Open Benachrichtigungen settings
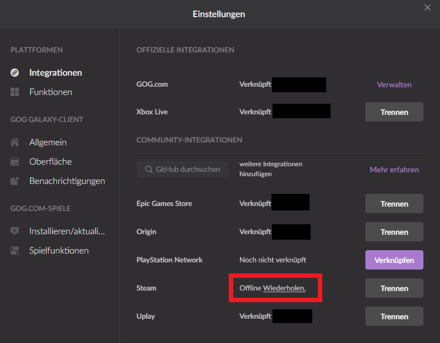 [67, 181]
